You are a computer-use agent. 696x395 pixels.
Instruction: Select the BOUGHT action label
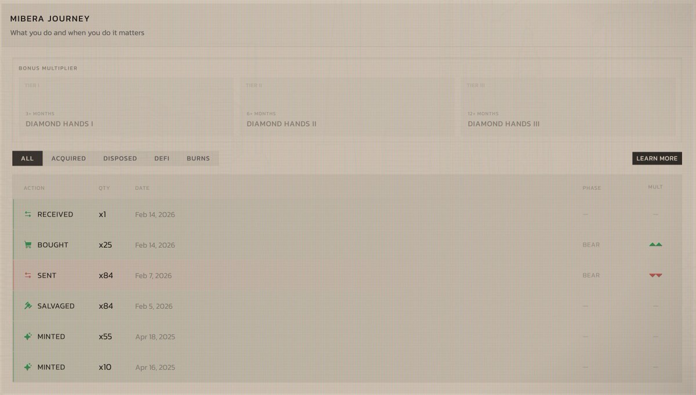53,245
